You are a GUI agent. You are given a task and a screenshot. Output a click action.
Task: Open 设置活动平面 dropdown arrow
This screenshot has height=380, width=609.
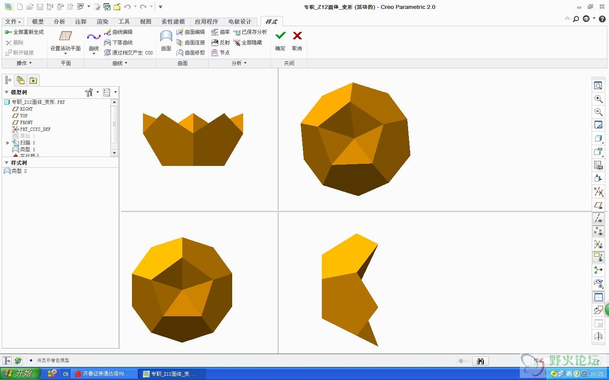pyautogui.click(x=65, y=54)
